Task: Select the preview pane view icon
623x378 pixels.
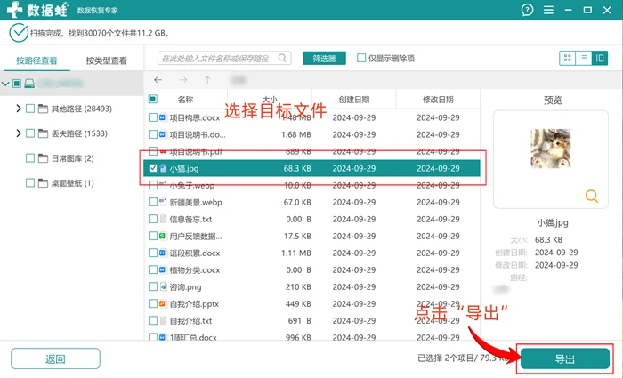Action: (x=600, y=59)
